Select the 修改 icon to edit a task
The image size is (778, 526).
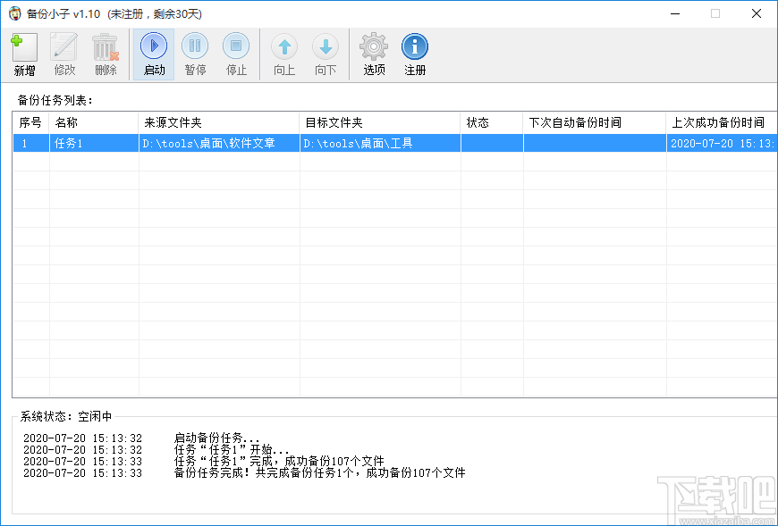(x=63, y=53)
